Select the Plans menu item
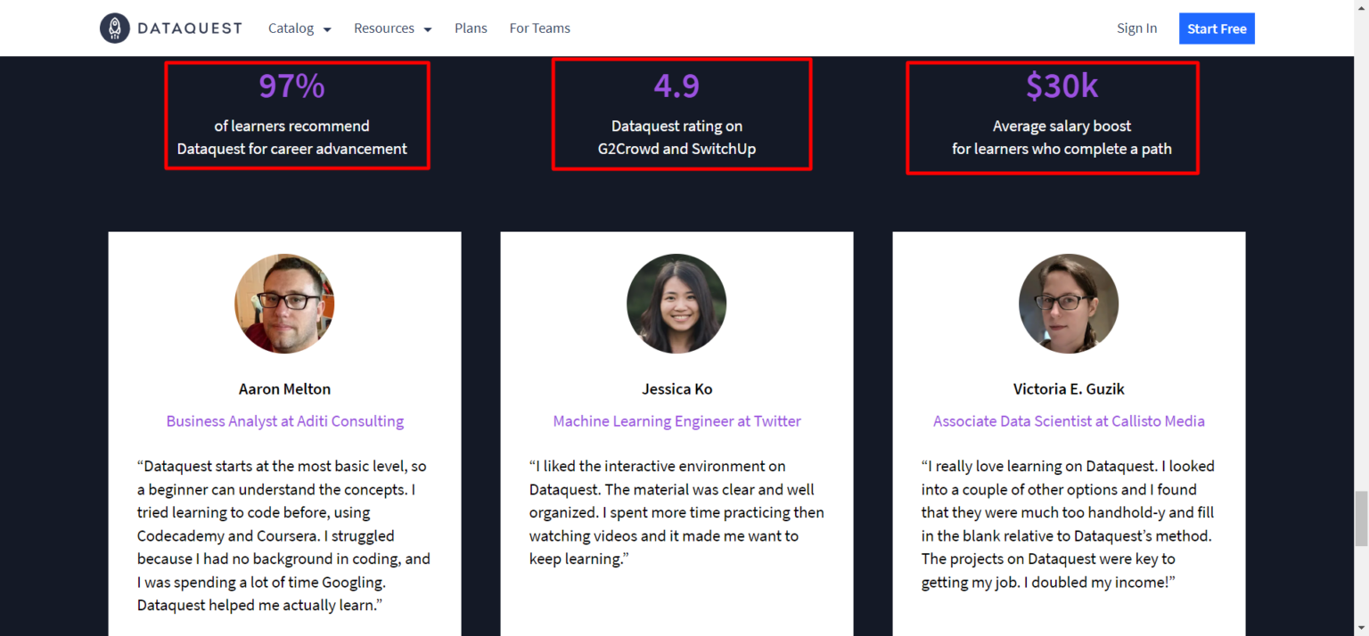This screenshot has height=636, width=1369. tap(471, 28)
